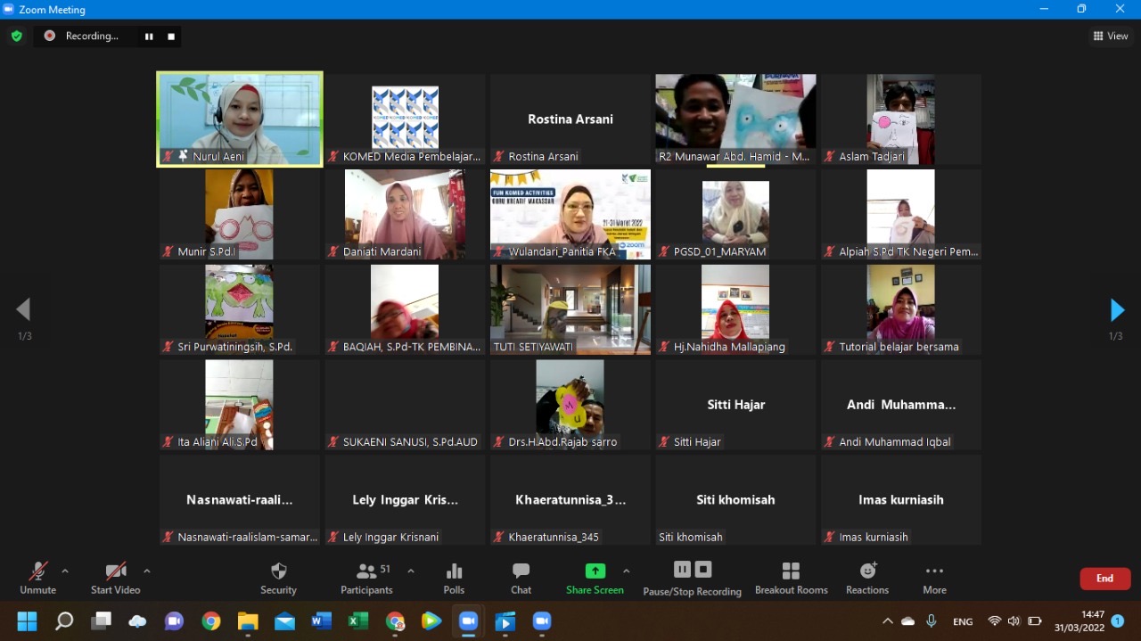
Task: Open the More options menu
Action: coord(934,578)
